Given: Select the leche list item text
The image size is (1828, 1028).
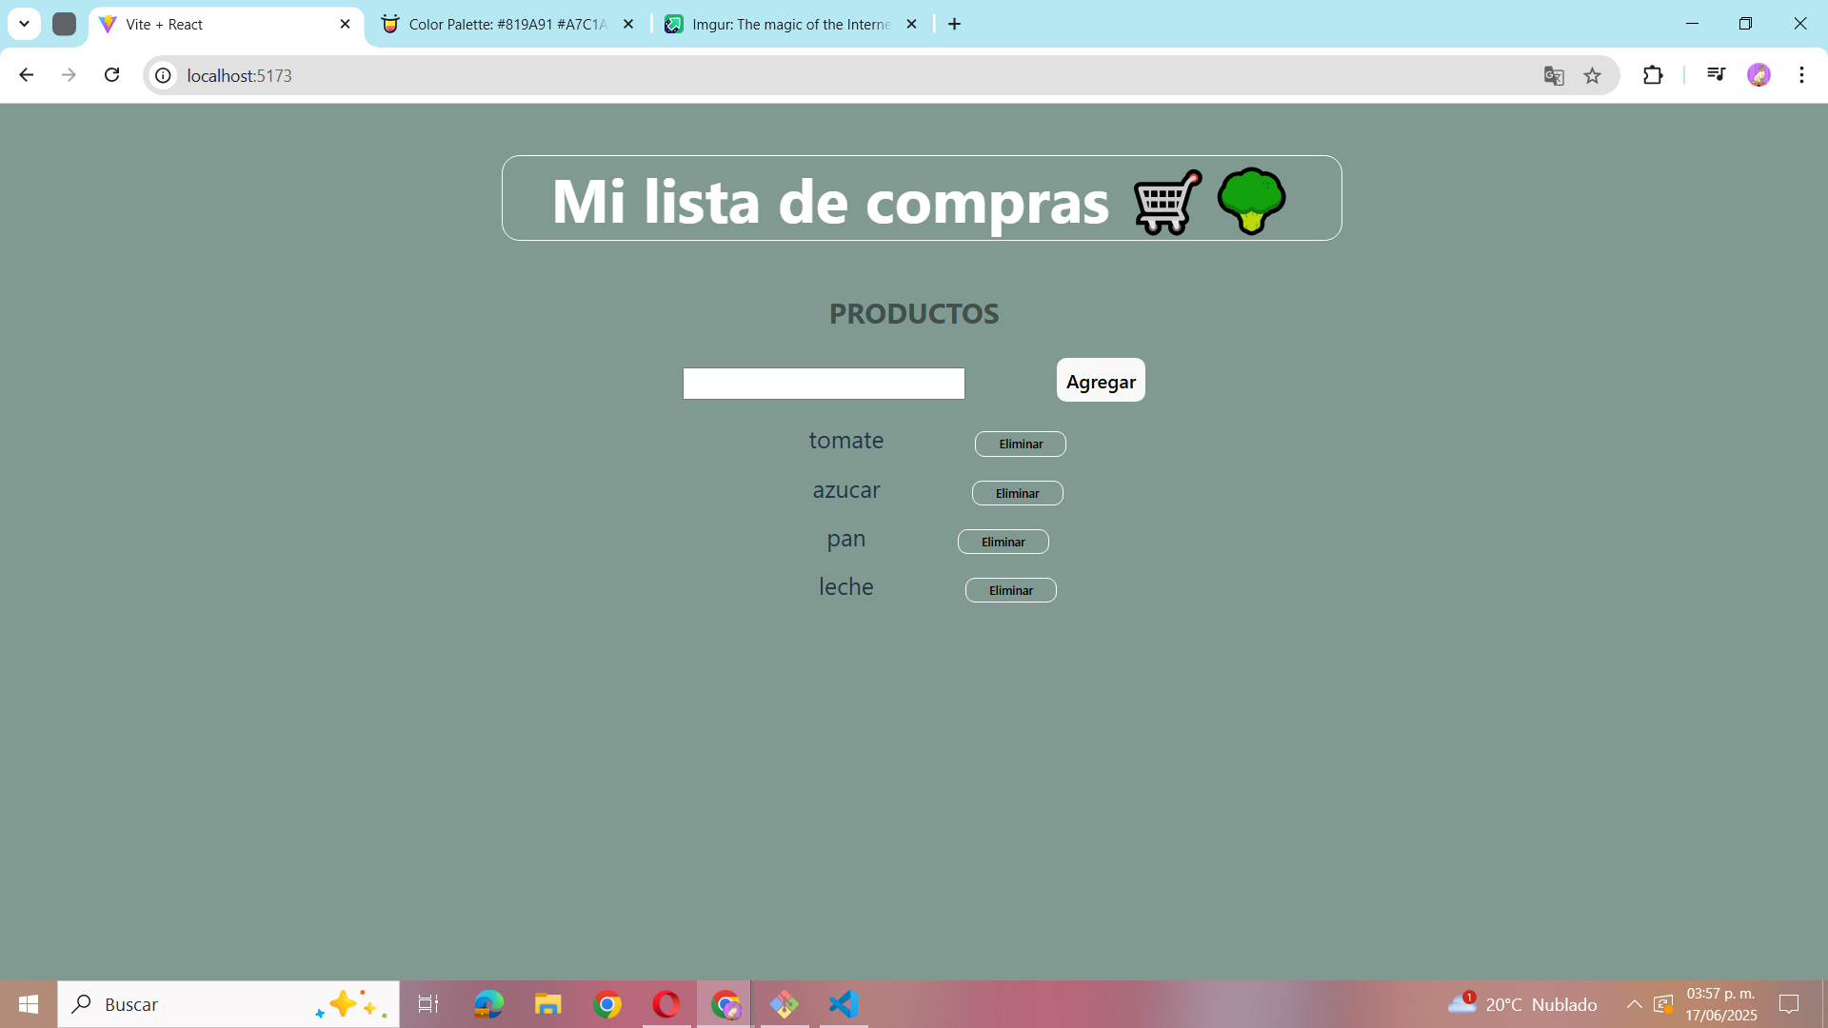Looking at the screenshot, I should point(846,587).
